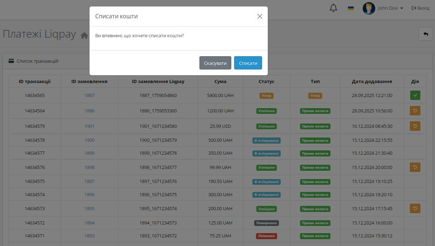Refund transaction 14634576 via orange icon
The image size is (435, 246).
(x=415, y=167)
